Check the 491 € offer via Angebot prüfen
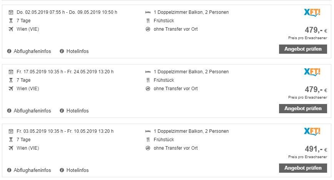Viewport: 334px width, 180px height. pyautogui.click(x=303, y=168)
